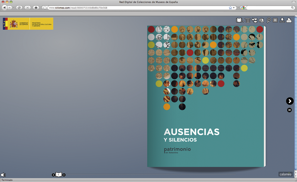Screen dimensions: 297x182
Task: Enter fullscreen mode
Action: coord(275,20)
